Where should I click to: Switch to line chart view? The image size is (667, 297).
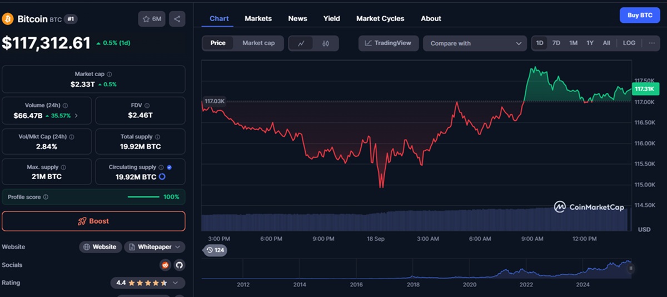pos(301,43)
